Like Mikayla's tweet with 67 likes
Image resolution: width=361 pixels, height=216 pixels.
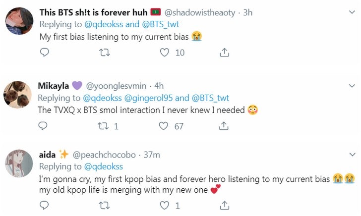click(164, 126)
